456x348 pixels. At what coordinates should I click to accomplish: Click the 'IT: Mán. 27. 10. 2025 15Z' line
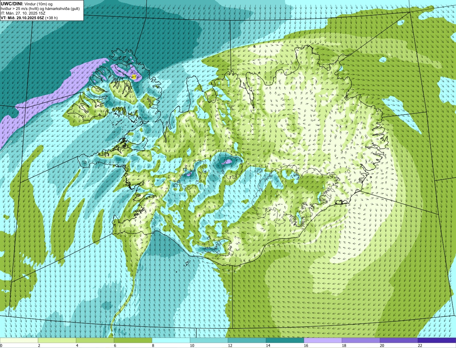tap(23, 13)
